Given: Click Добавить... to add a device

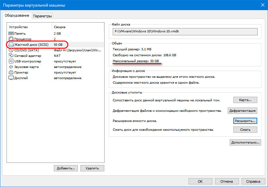Looking at the screenshot, I should [66, 168].
